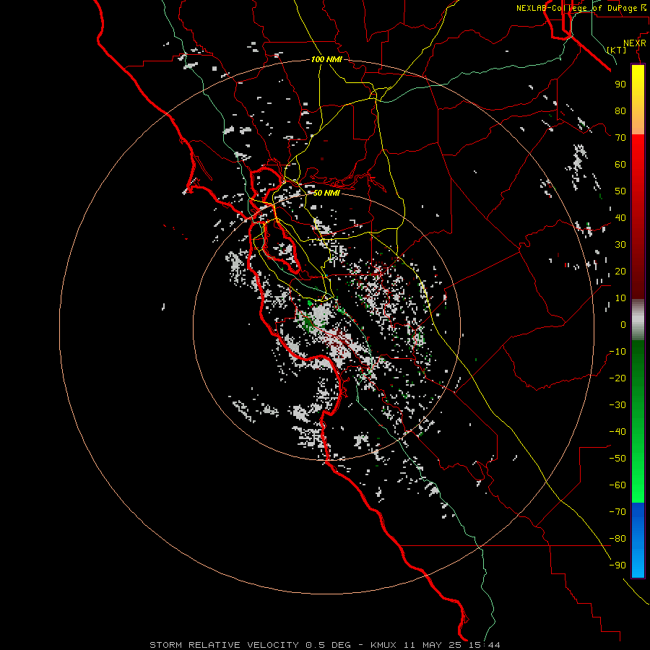The height and width of the screenshot is (650, 650).
Task: Select the 0 value on velocity scale
Action: coord(623,324)
